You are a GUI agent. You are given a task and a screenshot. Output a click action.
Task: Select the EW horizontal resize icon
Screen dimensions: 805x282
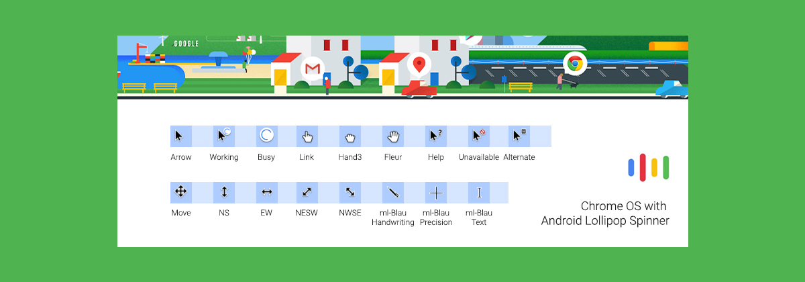267,193
